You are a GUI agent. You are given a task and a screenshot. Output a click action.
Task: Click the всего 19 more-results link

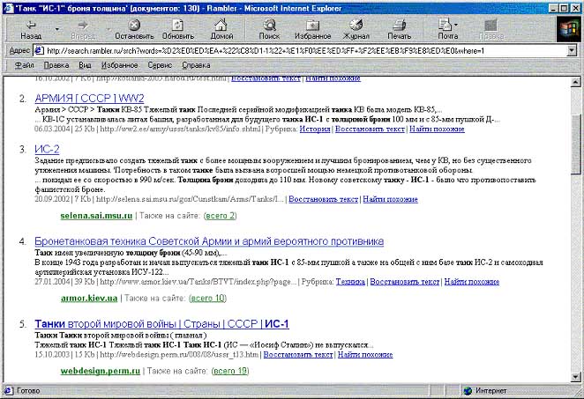pyautogui.click(x=230, y=371)
